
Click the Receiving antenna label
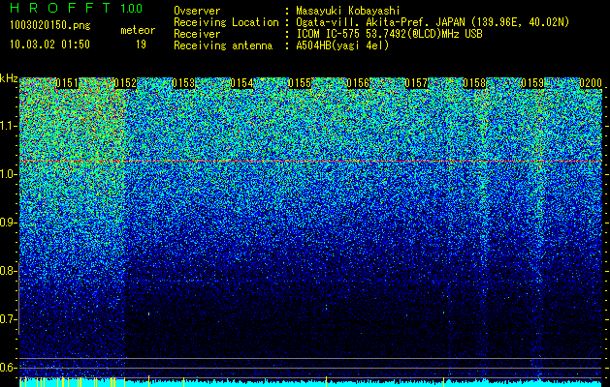pyautogui.click(x=223, y=45)
